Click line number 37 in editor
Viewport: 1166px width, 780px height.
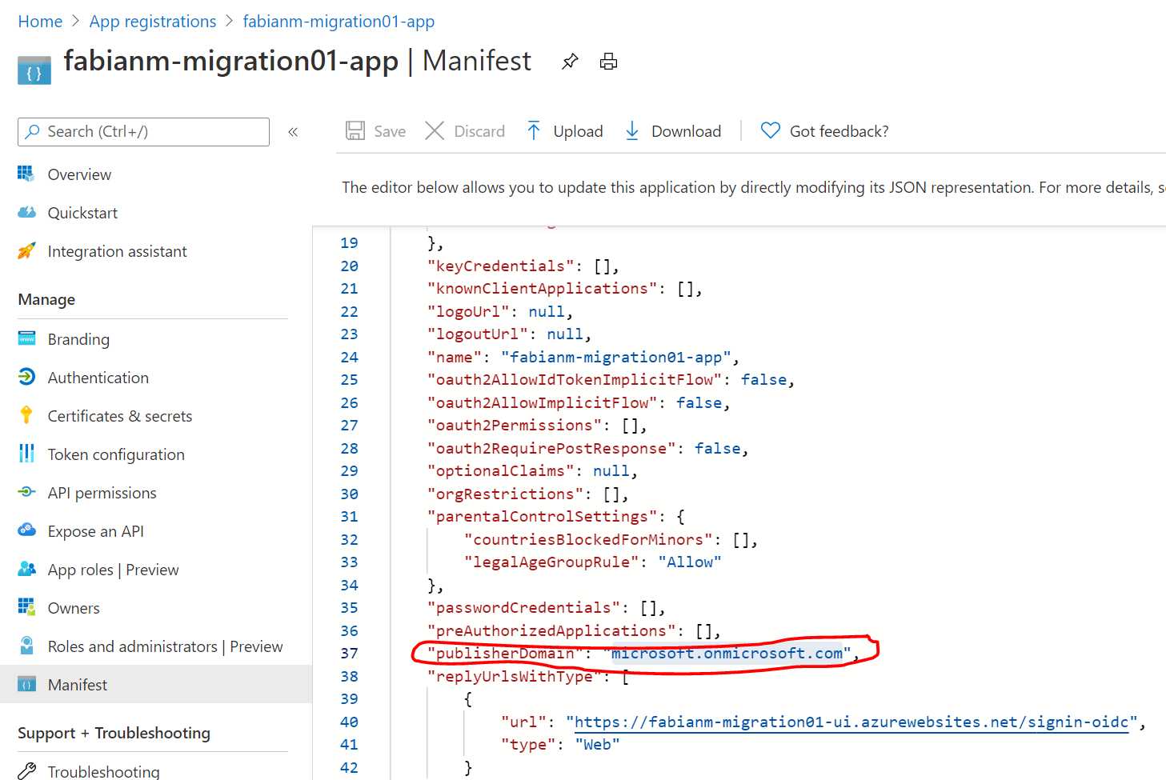pyautogui.click(x=350, y=654)
